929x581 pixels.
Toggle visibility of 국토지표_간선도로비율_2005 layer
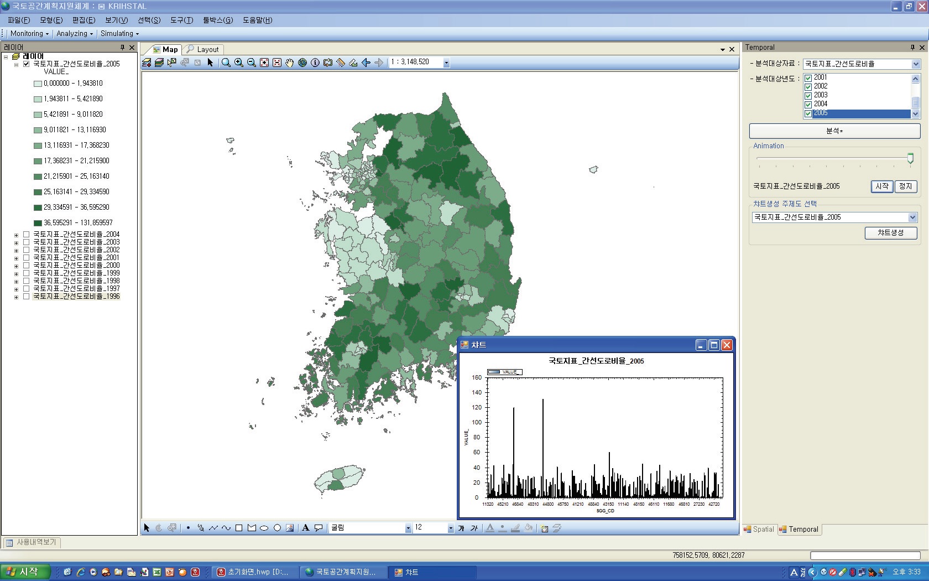26,64
